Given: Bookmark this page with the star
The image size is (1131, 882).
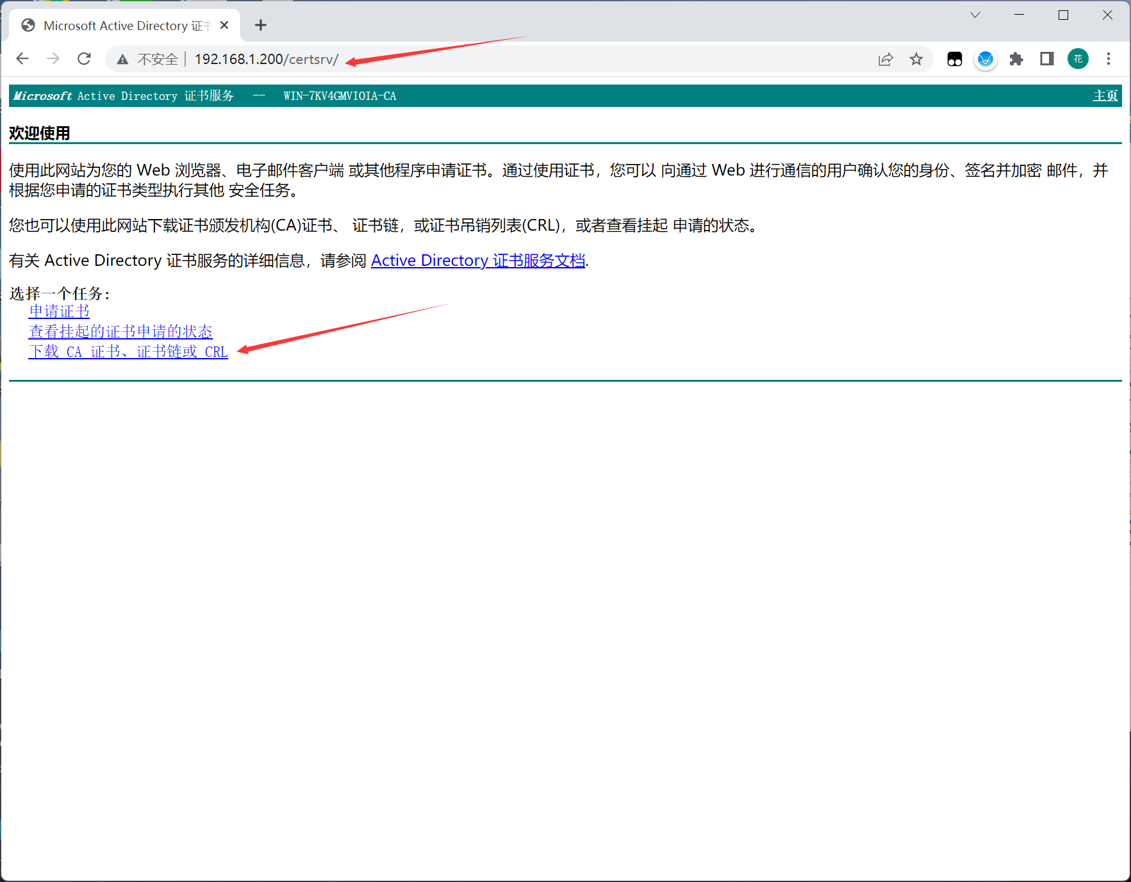Looking at the screenshot, I should [x=916, y=59].
